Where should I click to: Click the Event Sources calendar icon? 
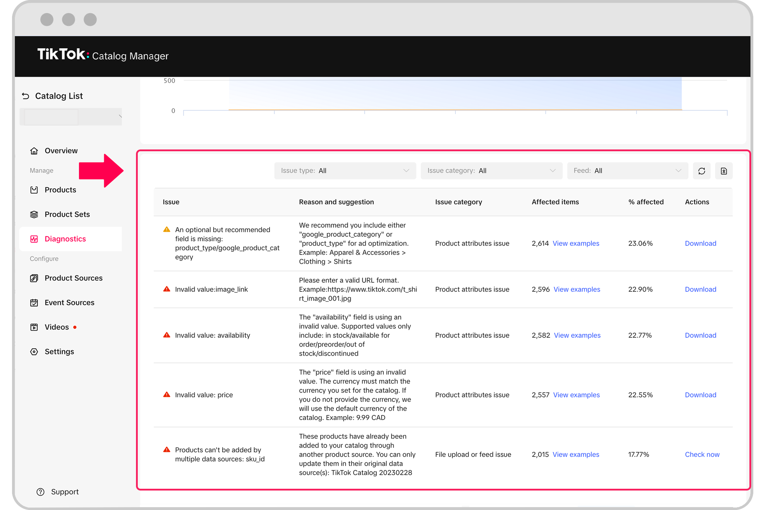pyautogui.click(x=34, y=303)
